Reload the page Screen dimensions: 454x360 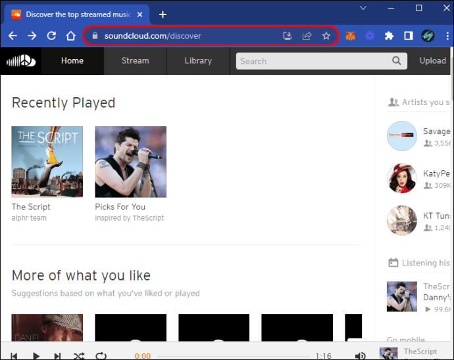pos(51,36)
